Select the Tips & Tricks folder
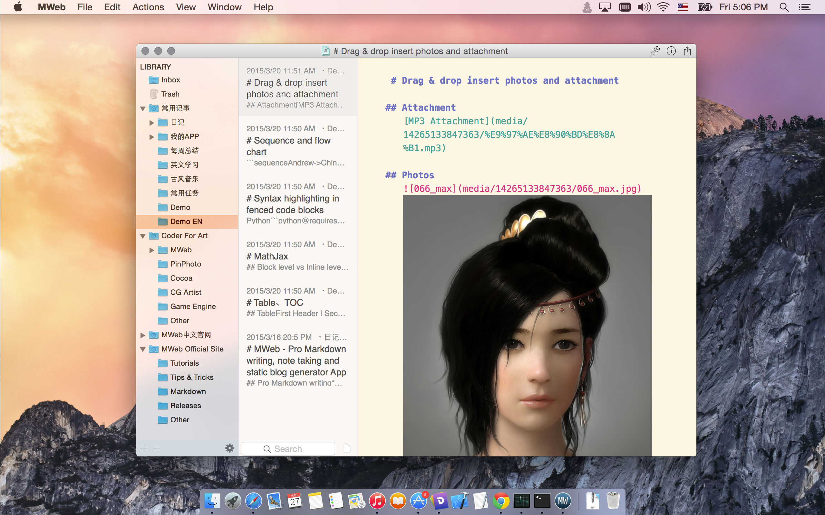Image resolution: width=825 pixels, height=515 pixels. click(192, 377)
